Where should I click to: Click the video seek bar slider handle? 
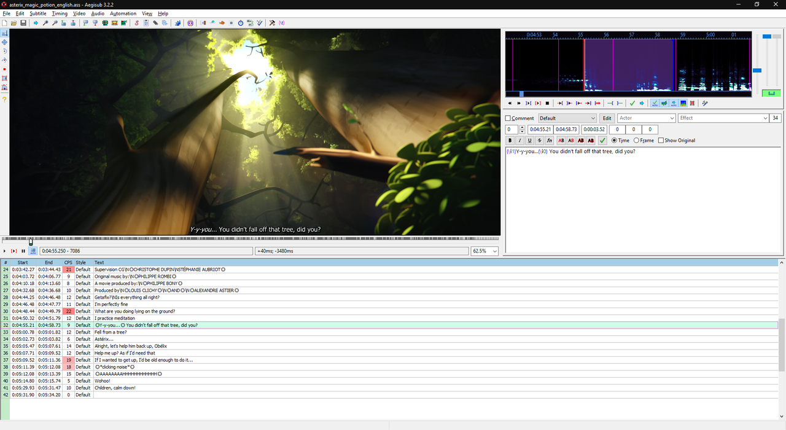click(x=31, y=241)
